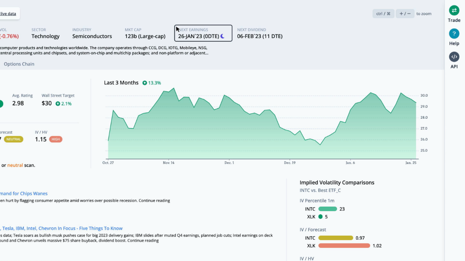This screenshot has height=261, width=465.
Task: Click the moon icon beside earnings date
Action: (223, 36)
